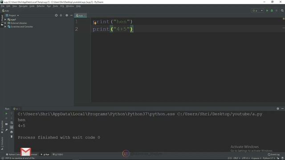
Task: Click the collapse all icon in Project panel header
Action: tap(61, 16)
